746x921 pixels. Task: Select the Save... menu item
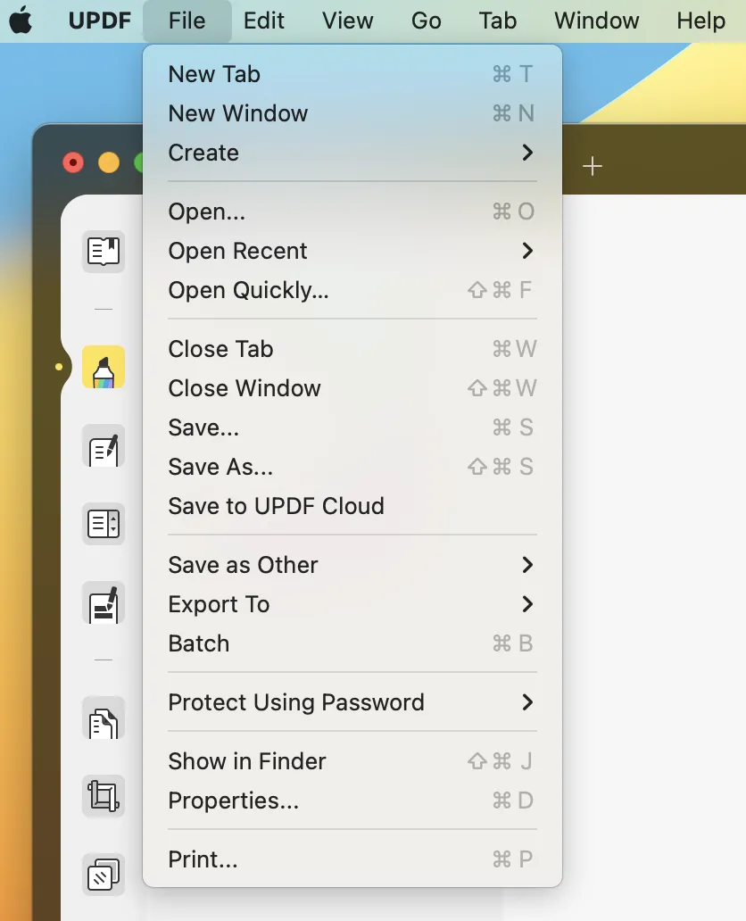pyautogui.click(x=352, y=427)
